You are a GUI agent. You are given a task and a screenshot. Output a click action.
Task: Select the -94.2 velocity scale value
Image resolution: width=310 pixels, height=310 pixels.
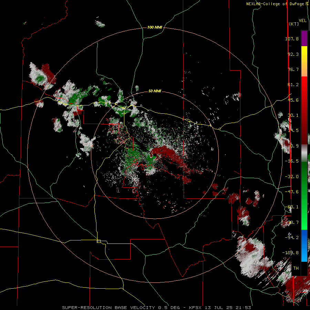click(x=292, y=238)
